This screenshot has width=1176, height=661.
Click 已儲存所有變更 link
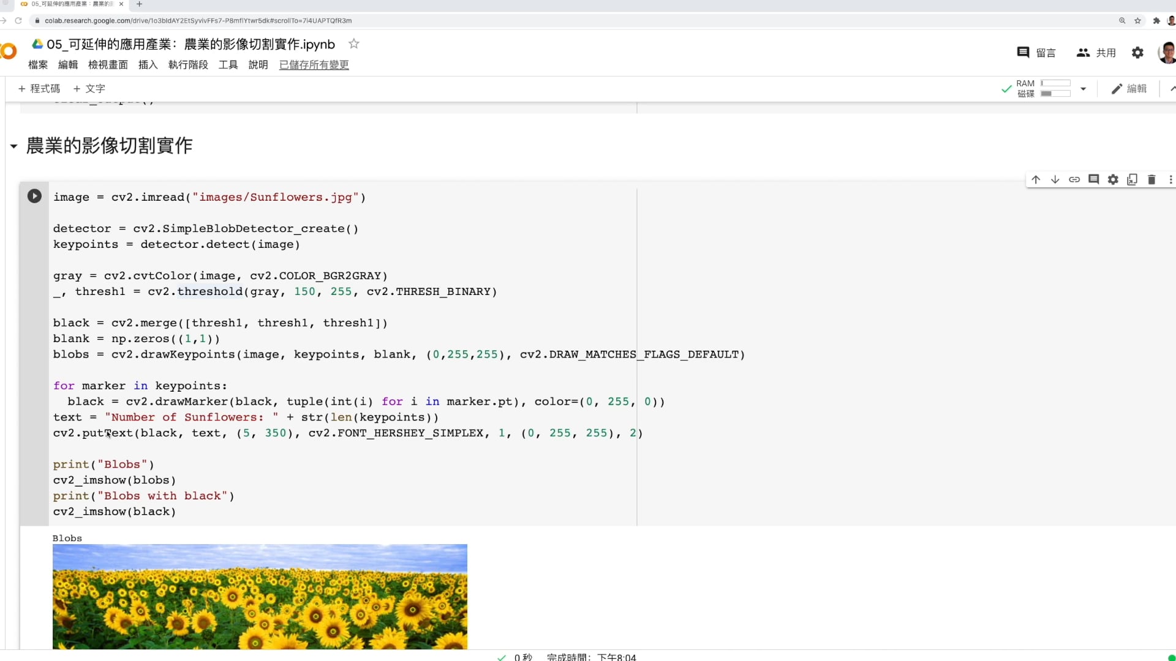314,65
